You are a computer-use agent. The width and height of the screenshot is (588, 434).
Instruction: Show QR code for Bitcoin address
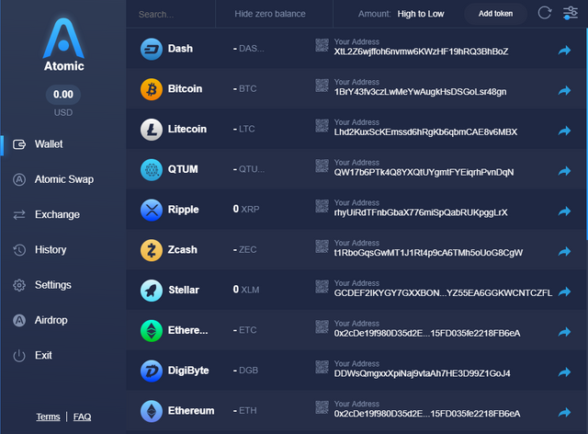coord(322,86)
